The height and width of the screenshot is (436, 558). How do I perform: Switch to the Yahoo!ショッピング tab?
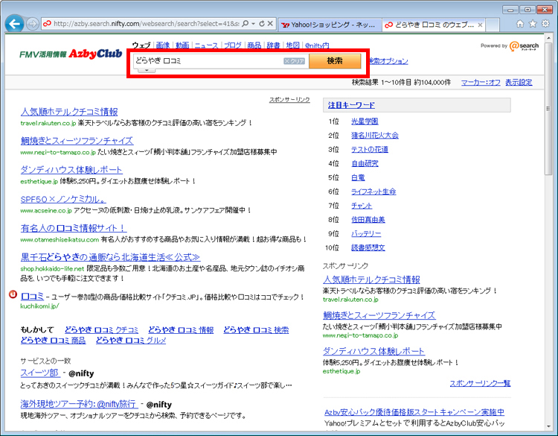click(x=329, y=25)
